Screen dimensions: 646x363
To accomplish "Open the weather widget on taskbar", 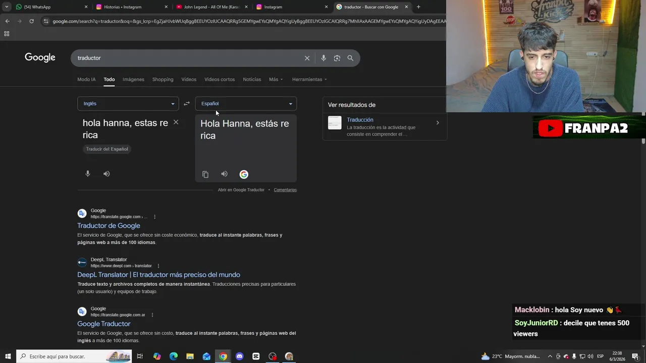I will [510, 356].
